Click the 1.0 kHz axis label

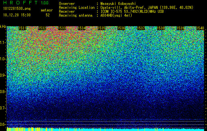click(x=3, y=59)
